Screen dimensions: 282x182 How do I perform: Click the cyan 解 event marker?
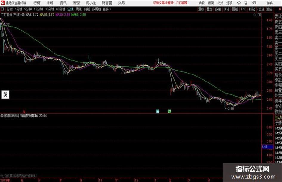[x=158, y=111]
